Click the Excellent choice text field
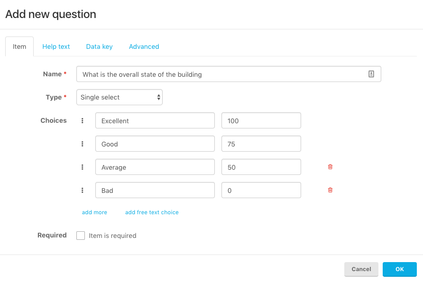Image resolution: width=423 pixels, height=282 pixels. (155, 120)
